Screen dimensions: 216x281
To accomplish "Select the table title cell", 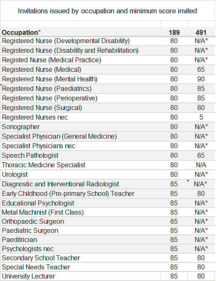I will [108, 11].
